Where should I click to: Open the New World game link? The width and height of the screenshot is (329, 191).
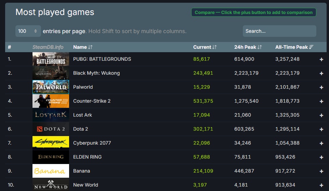coord(85,185)
